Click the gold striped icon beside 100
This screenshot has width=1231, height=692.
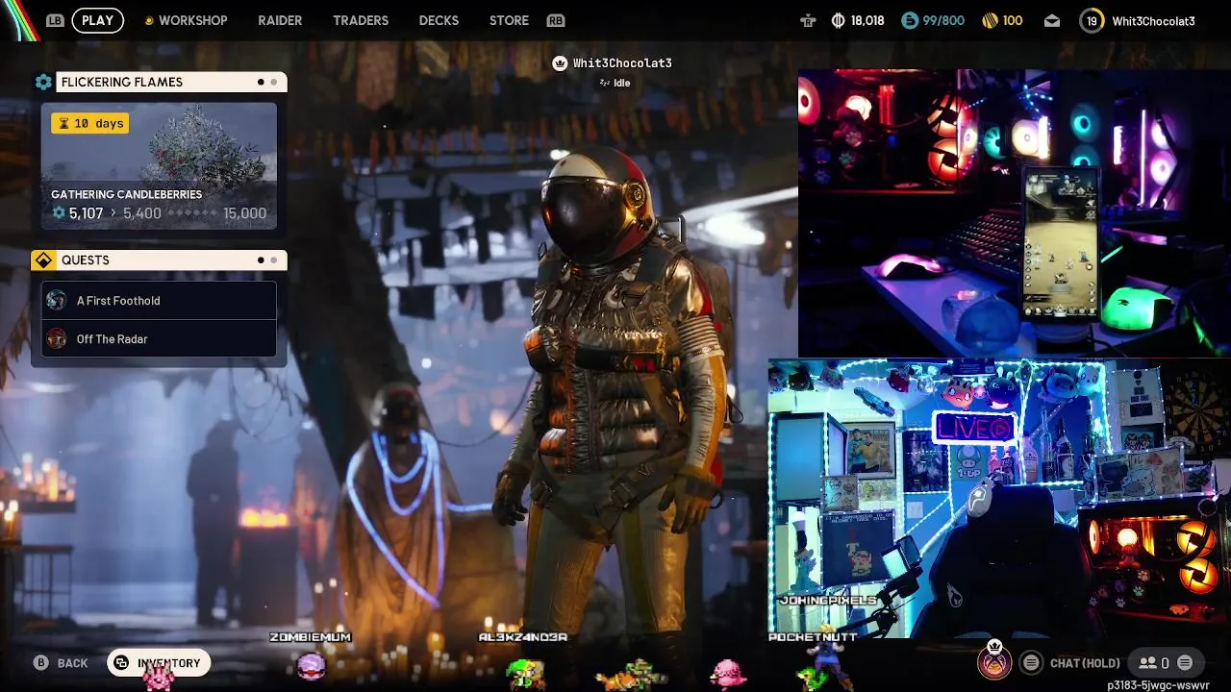[989, 20]
